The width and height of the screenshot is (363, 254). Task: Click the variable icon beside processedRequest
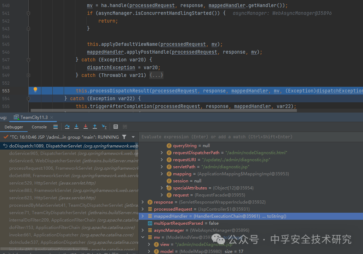click(150, 209)
